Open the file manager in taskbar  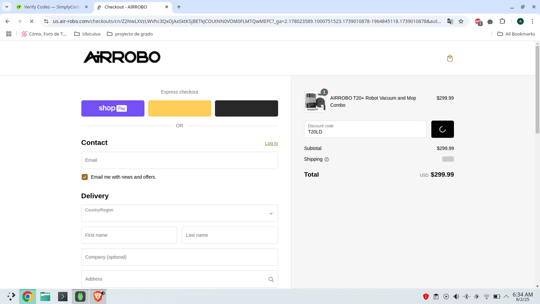(x=45, y=296)
